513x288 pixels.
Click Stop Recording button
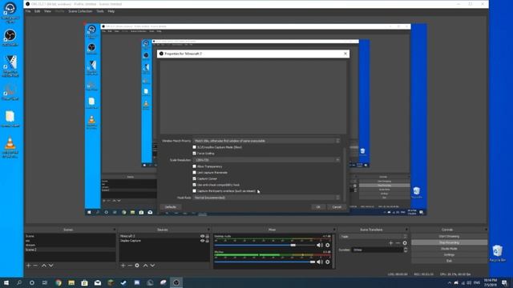pos(449,242)
